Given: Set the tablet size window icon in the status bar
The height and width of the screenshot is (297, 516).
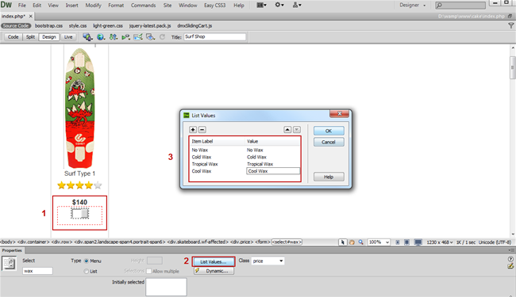Looking at the screenshot, I should tap(406, 242).
